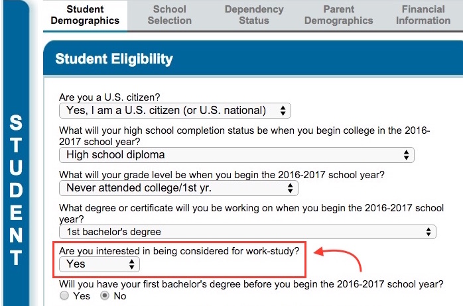Open the Financial Information tab
Screen dimensions: 463x306
coord(423,15)
